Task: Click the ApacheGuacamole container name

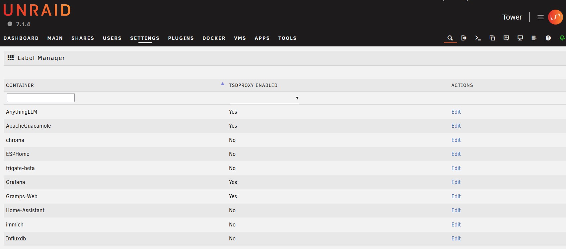Action: pos(29,126)
